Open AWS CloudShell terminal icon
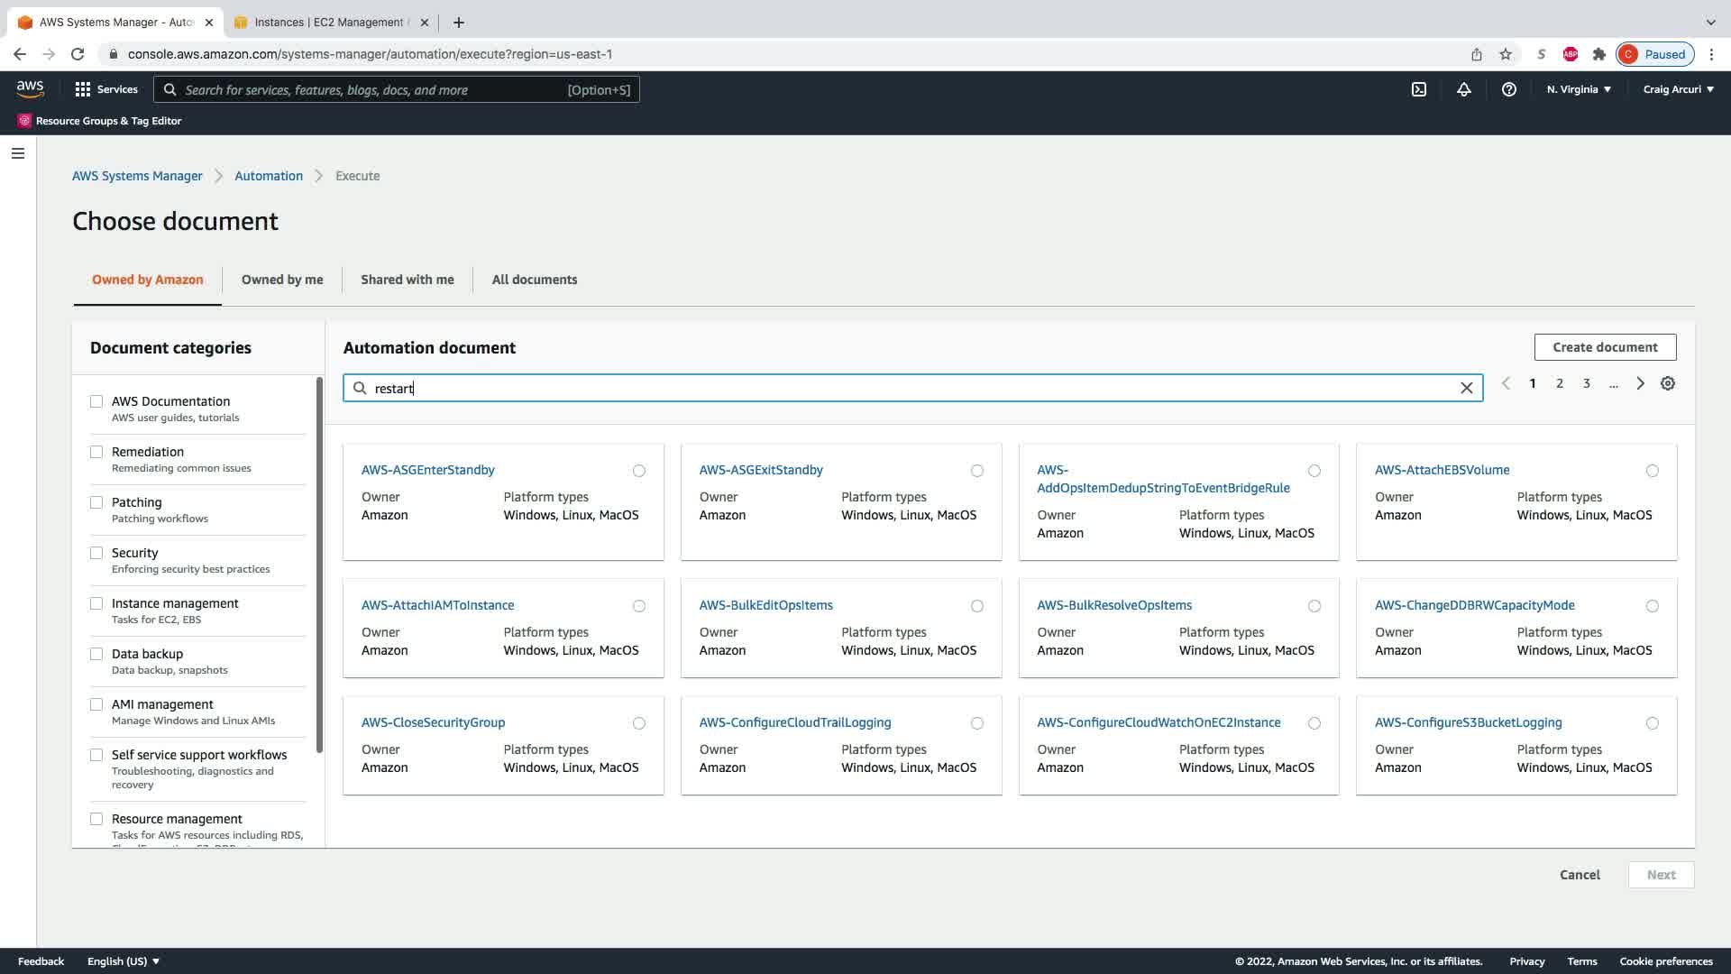Viewport: 1731px width, 974px height. tap(1418, 89)
